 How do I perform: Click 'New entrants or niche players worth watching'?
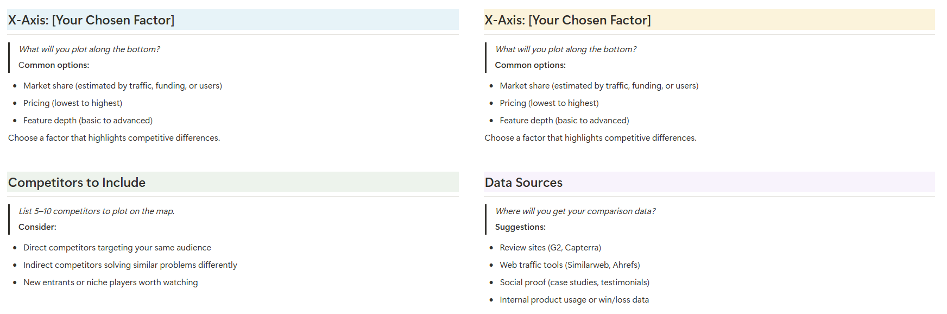tap(110, 282)
